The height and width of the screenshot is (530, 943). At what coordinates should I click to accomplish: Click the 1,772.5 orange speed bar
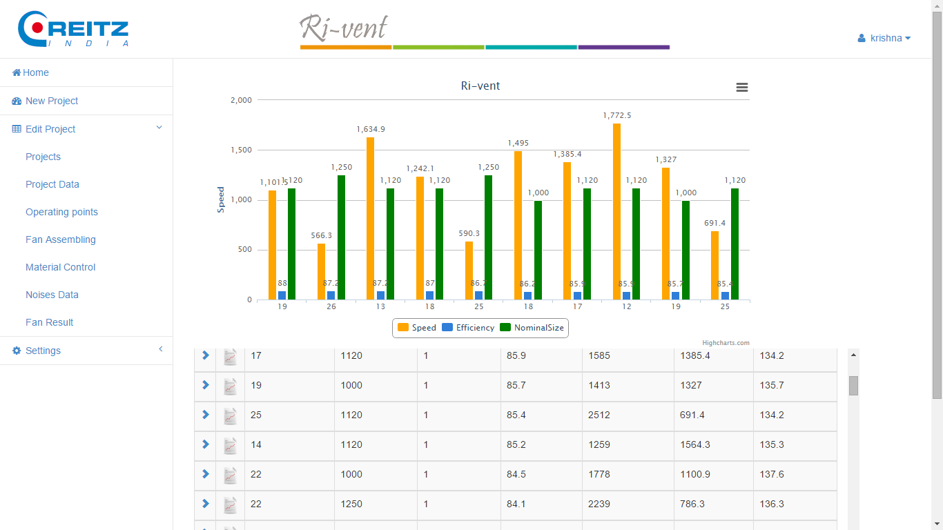coord(616,211)
